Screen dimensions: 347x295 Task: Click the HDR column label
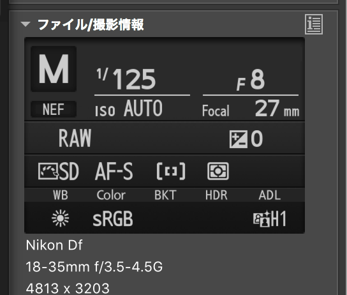[x=216, y=195]
